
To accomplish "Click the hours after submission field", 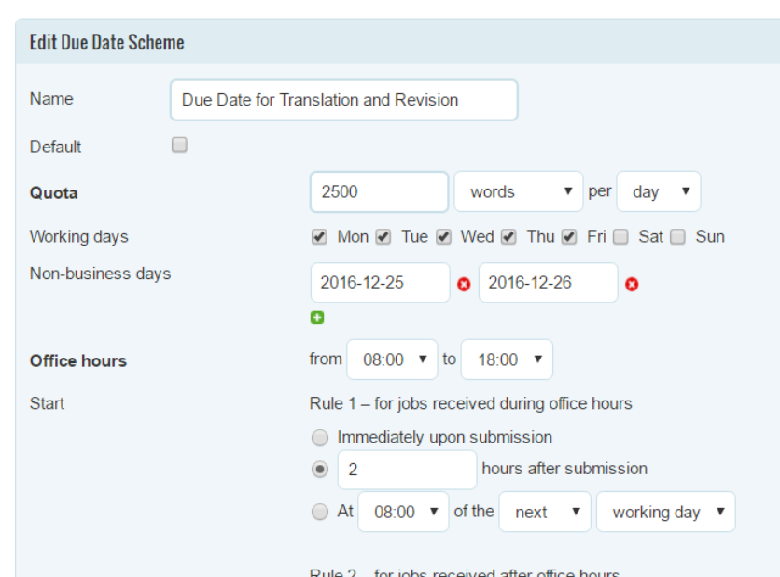I will [x=407, y=470].
